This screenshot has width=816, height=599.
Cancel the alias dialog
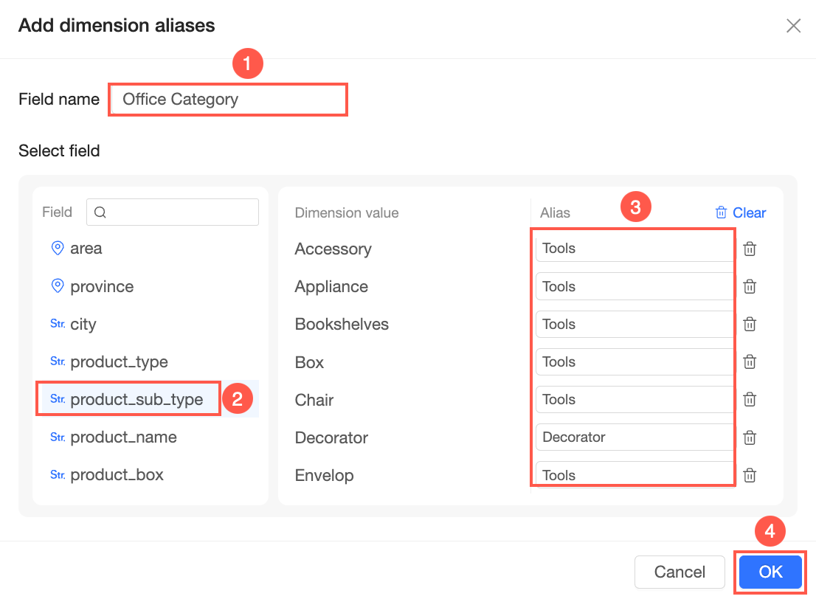pos(680,572)
